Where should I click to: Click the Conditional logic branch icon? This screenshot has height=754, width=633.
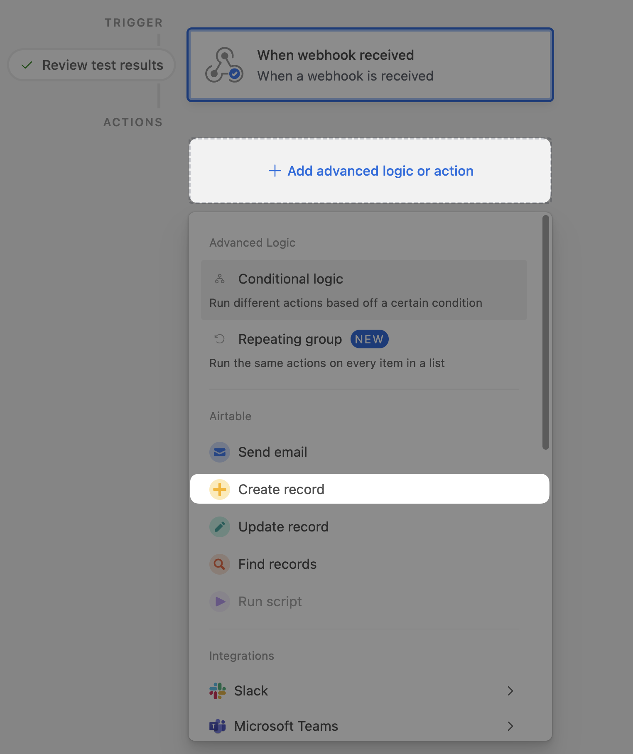(220, 279)
